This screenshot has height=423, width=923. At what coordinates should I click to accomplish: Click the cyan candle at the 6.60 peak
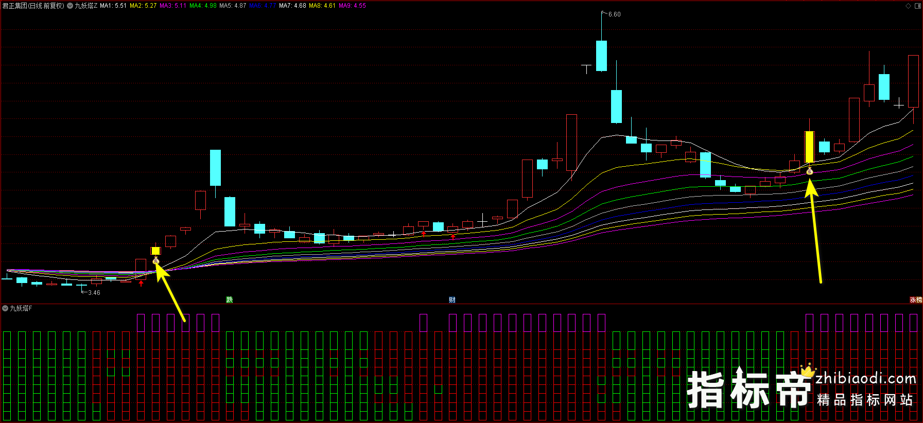601,56
